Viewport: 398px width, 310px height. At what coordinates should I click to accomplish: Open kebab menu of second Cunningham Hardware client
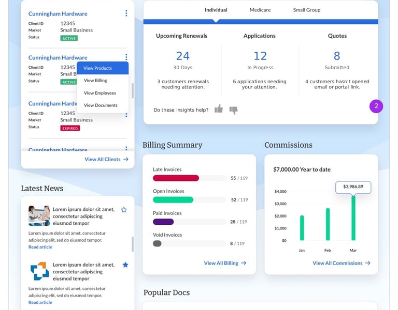[x=126, y=57]
